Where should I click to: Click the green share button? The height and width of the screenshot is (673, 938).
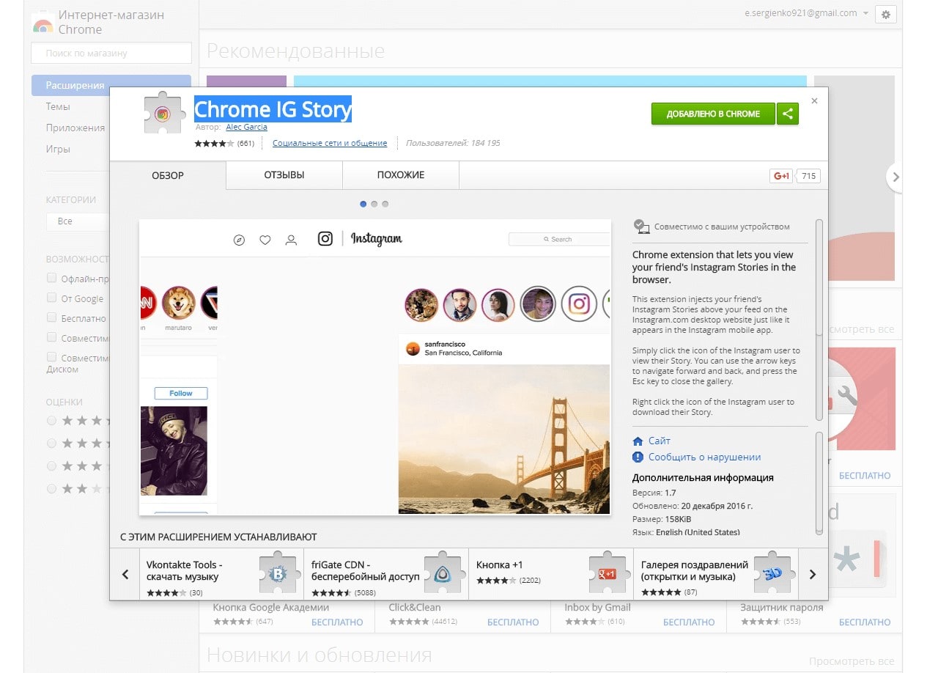coord(788,114)
